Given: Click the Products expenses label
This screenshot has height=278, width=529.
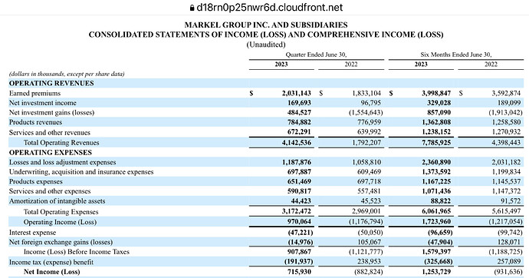Looking at the screenshot, I should [x=36, y=182].
